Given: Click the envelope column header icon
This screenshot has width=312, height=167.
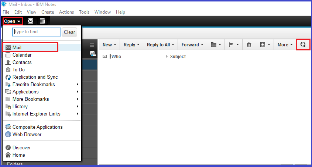Looking at the screenshot, I should tap(104, 57).
